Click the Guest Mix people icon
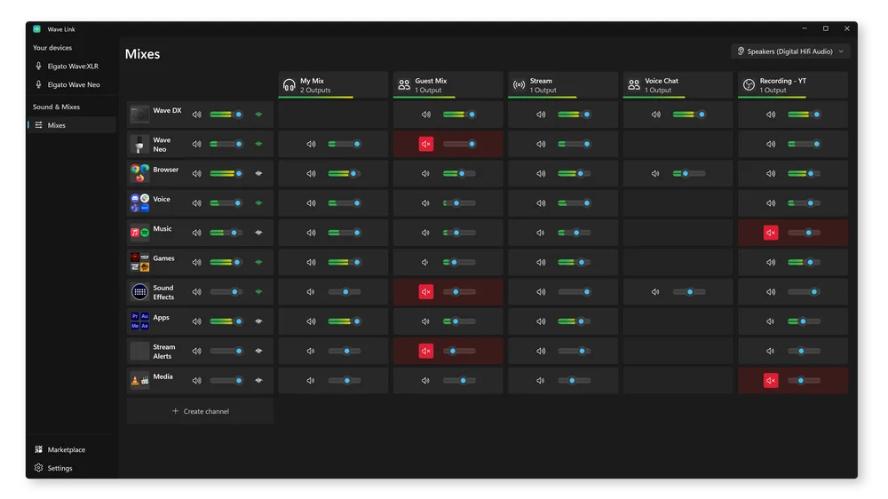This screenshot has height=499, width=888. coord(404,85)
